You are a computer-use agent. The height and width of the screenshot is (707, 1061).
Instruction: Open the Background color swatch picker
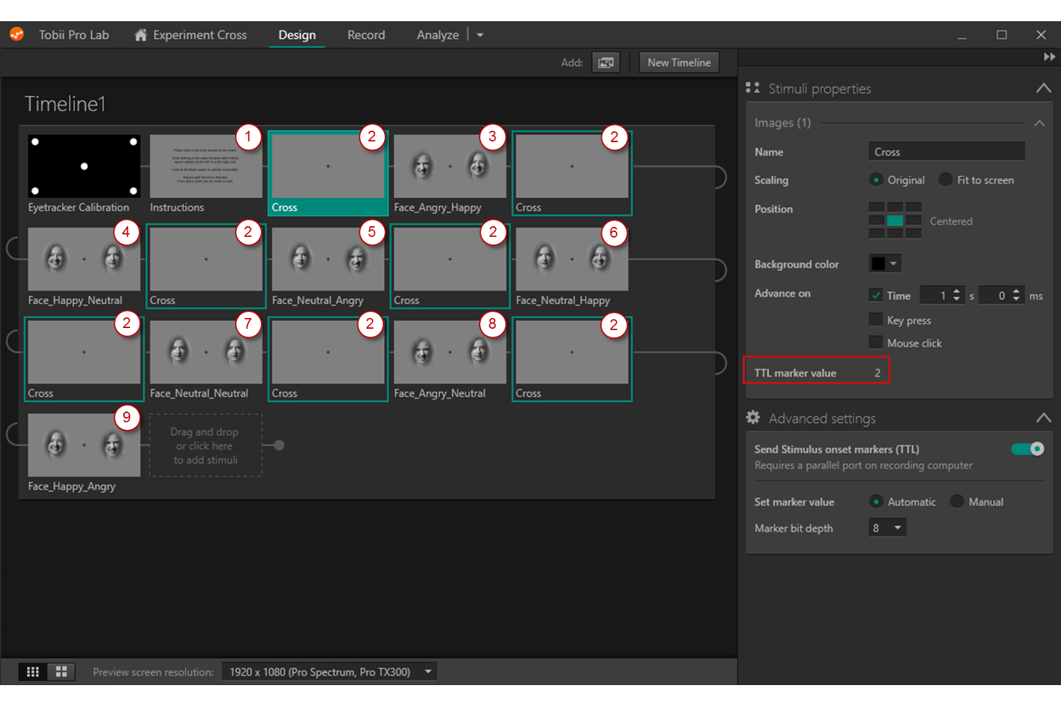pyautogui.click(x=884, y=264)
